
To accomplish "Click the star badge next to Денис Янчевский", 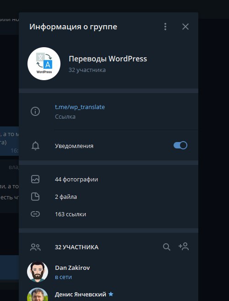I will pyautogui.click(x=111, y=294).
